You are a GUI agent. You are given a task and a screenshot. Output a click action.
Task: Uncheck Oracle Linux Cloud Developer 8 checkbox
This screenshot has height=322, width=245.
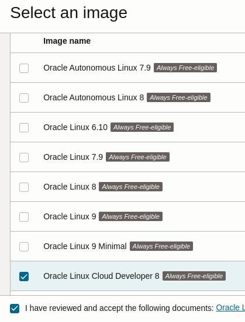(x=24, y=276)
